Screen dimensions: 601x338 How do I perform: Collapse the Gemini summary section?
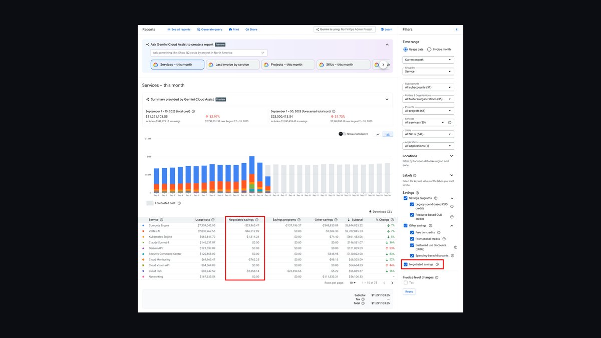pos(387,99)
